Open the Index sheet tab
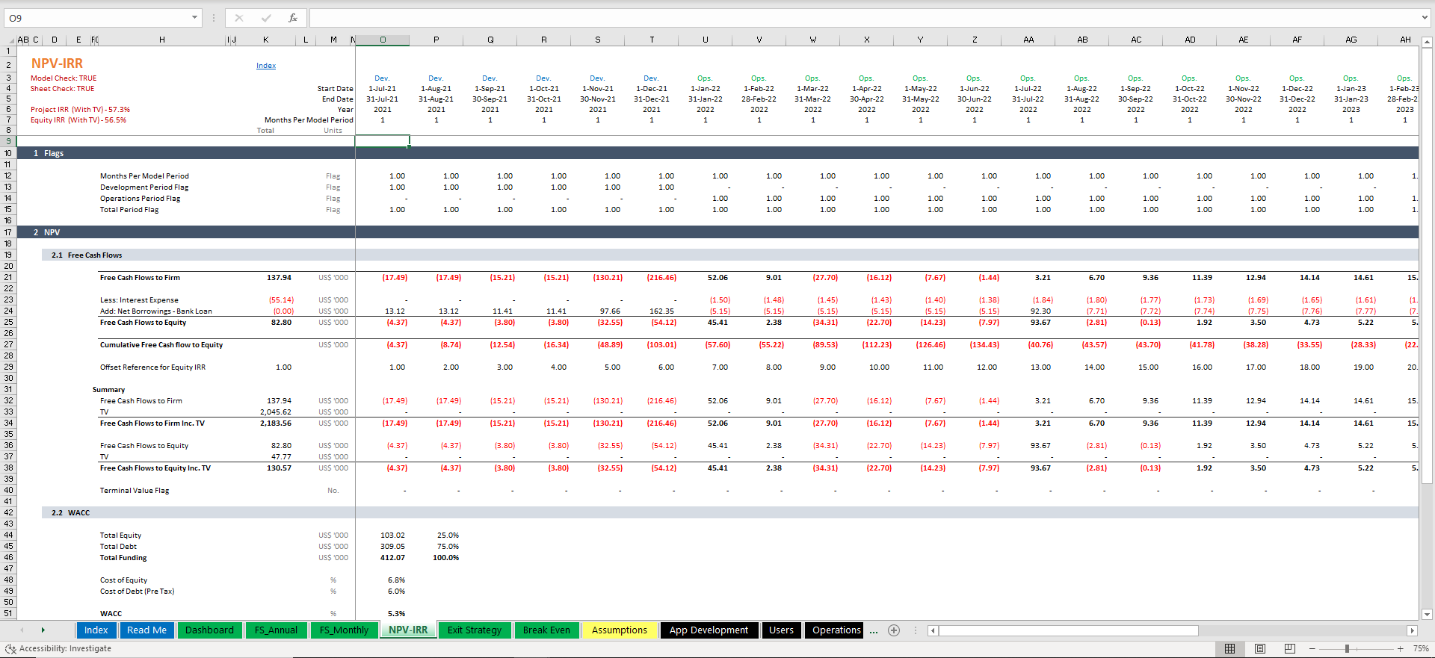1435x658 pixels. (x=96, y=630)
